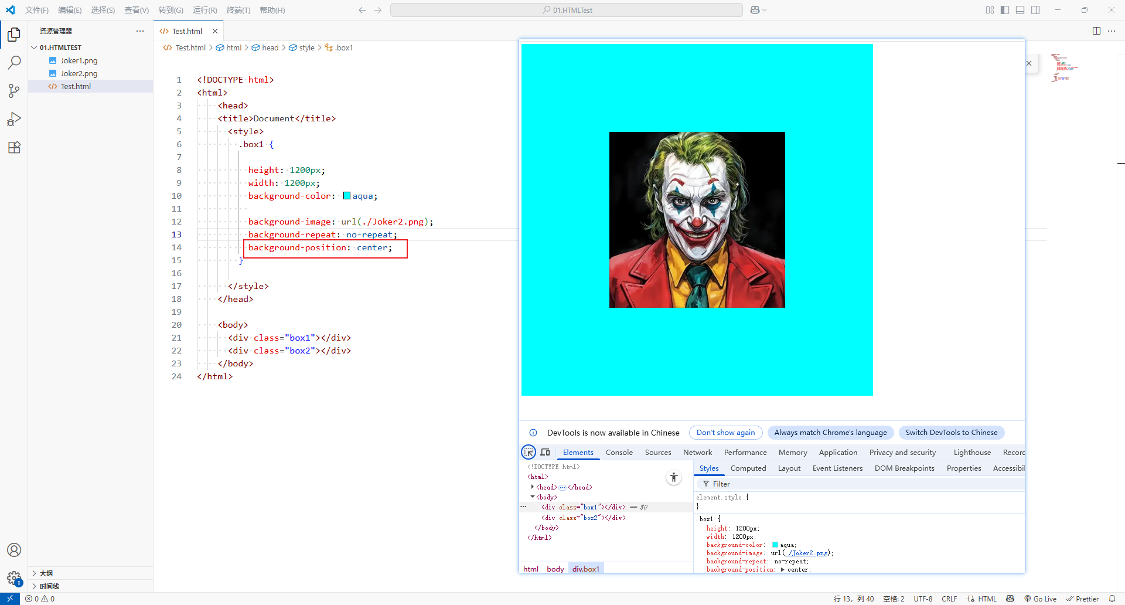The height and width of the screenshot is (605, 1125).
Task: Toggle the DevTools device toolbar icon
Action: tap(545, 452)
